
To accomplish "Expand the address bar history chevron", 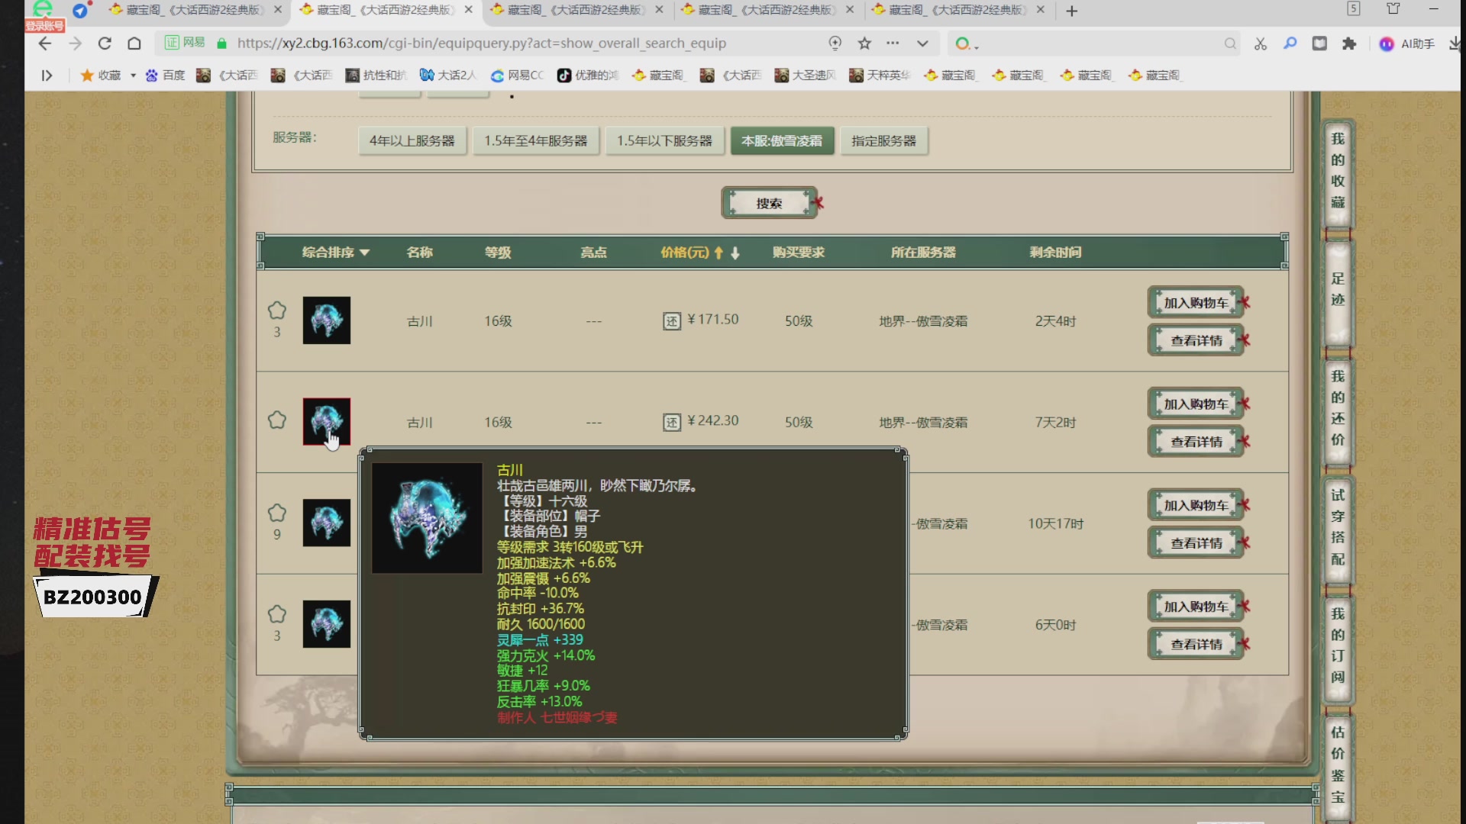I will [x=922, y=43].
